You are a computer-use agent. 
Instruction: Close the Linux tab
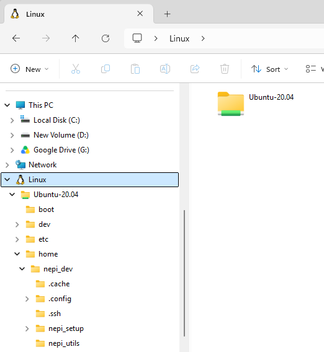(140, 14)
